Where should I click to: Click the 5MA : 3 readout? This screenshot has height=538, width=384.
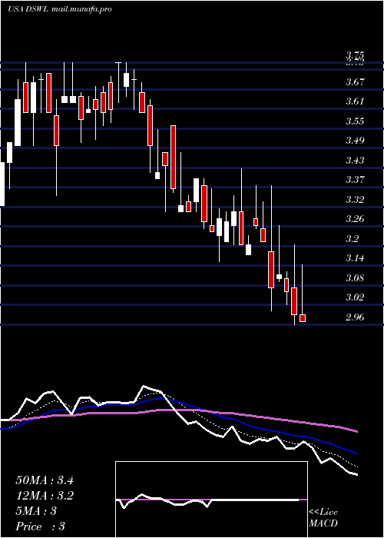(36, 511)
